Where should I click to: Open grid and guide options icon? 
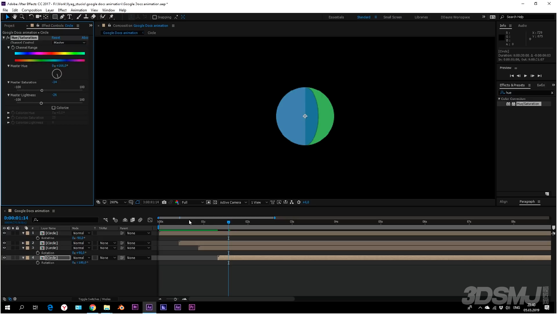131,203
